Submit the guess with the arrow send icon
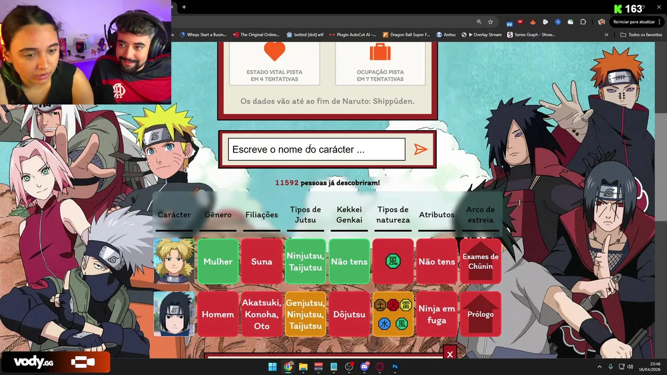667x375 pixels. point(421,149)
